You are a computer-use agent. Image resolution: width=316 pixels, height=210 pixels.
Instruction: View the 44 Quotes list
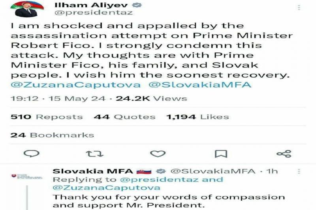click(x=124, y=117)
